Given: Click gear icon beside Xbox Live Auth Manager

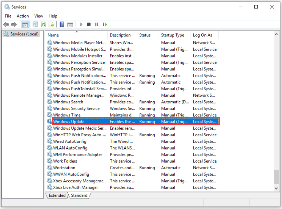Looking at the screenshot, I should pos(49,187).
